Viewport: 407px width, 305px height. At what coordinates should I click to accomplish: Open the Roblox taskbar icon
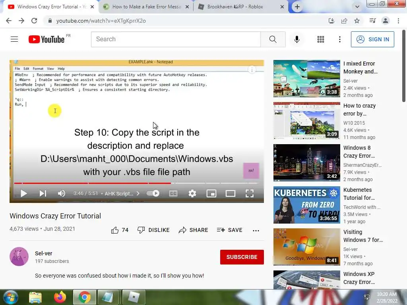click(134, 297)
